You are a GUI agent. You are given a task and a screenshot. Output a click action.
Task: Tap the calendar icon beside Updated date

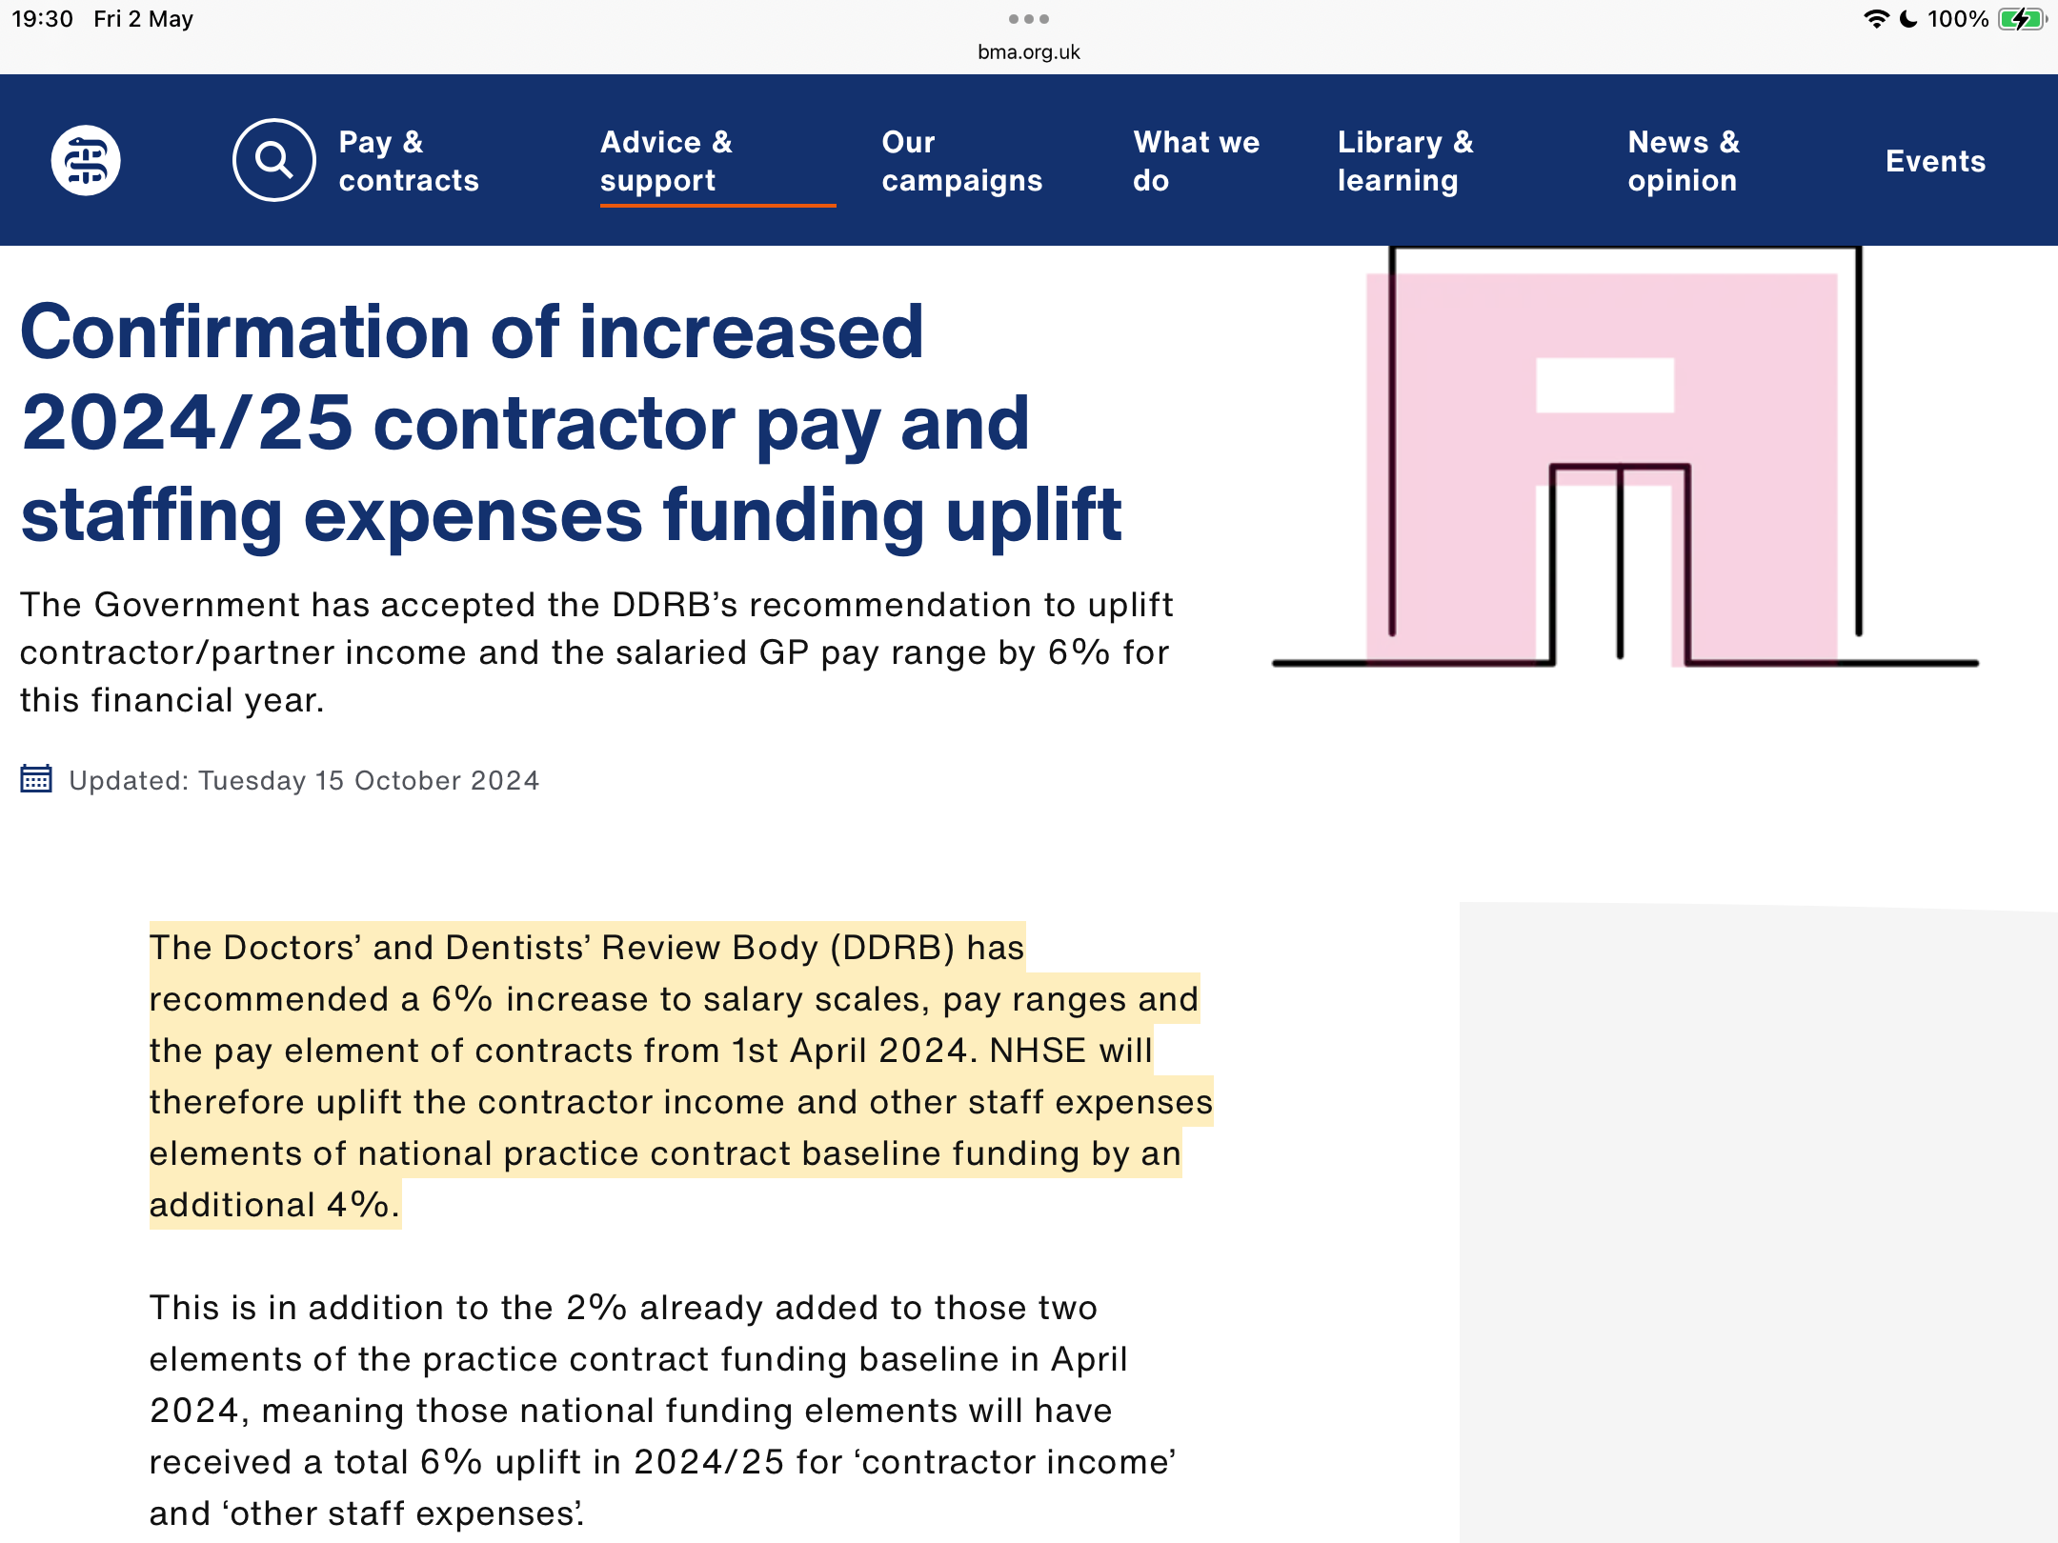tap(36, 778)
